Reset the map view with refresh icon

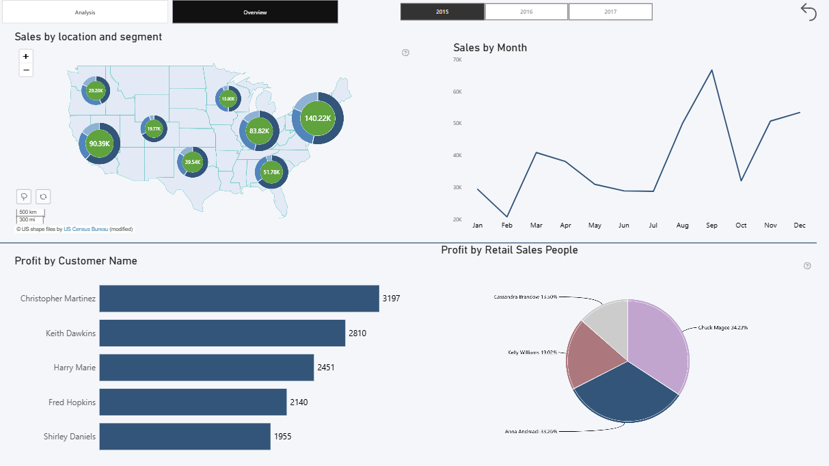tap(43, 197)
